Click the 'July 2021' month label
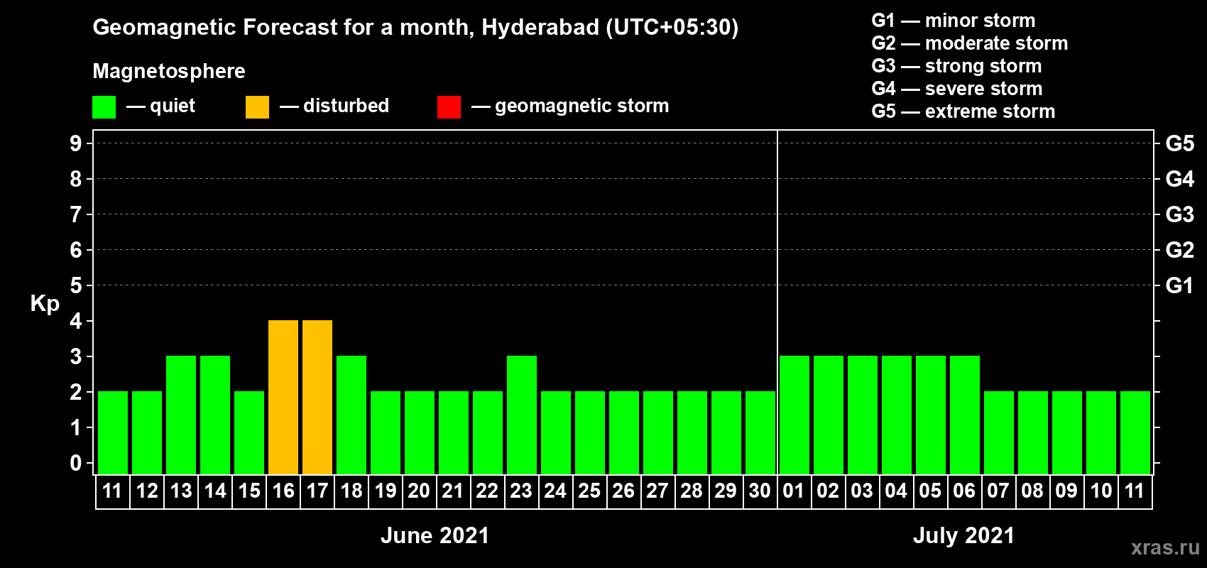Viewport: 1207px width, 568px height. 964,535
